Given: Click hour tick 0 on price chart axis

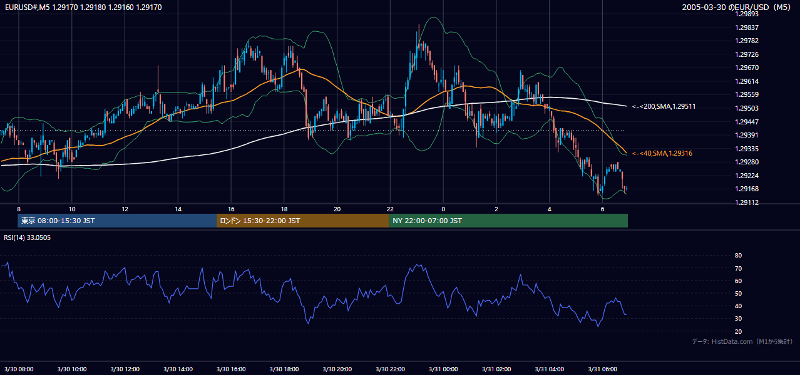Looking at the screenshot, I should point(443,209).
